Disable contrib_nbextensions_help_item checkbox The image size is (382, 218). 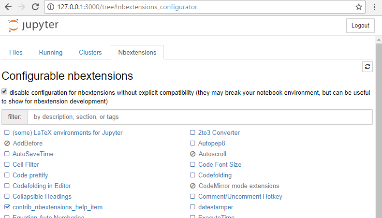(7, 207)
